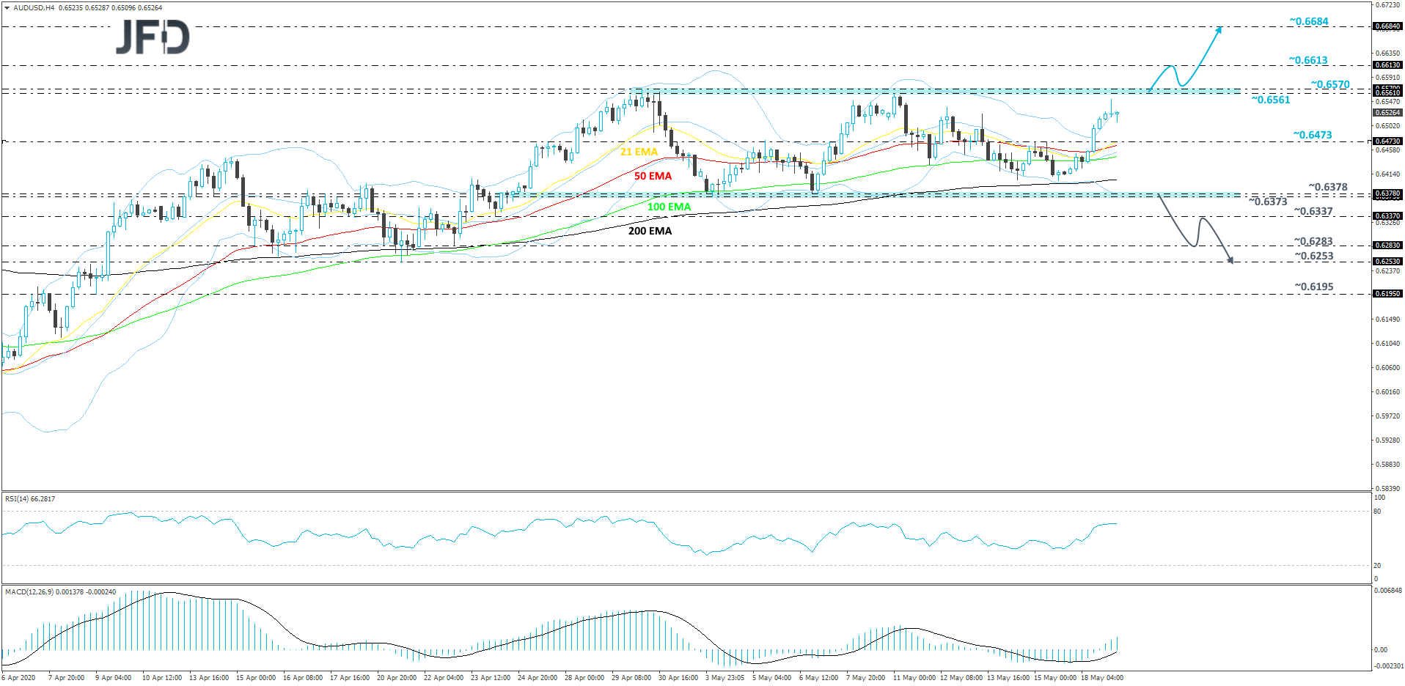Click the 0.62830 price tag on axis
Viewport: 1405px width, 686px height.
coord(1387,246)
